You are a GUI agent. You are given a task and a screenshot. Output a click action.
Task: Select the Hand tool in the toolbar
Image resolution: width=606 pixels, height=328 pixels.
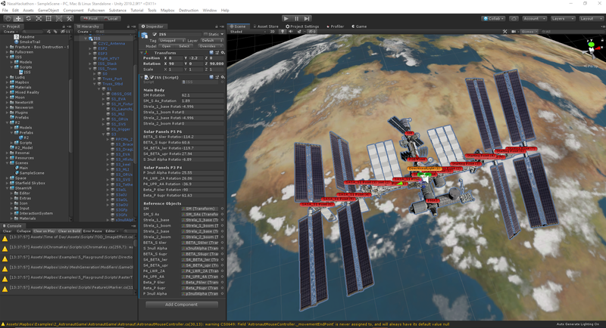tap(8, 18)
